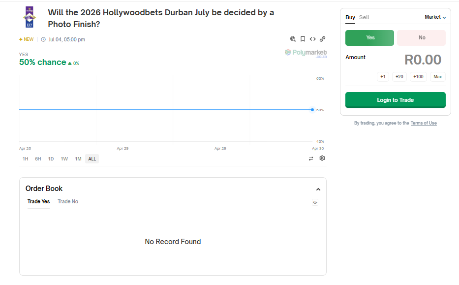Click the swap arrows icon under chart
Image resolution: width=459 pixels, height=285 pixels.
[x=311, y=158]
